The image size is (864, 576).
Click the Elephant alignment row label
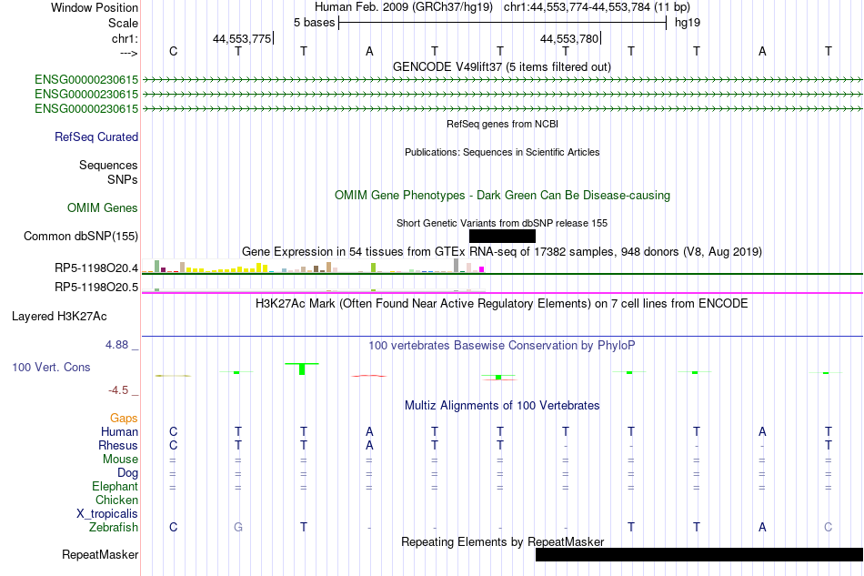(116, 486)
